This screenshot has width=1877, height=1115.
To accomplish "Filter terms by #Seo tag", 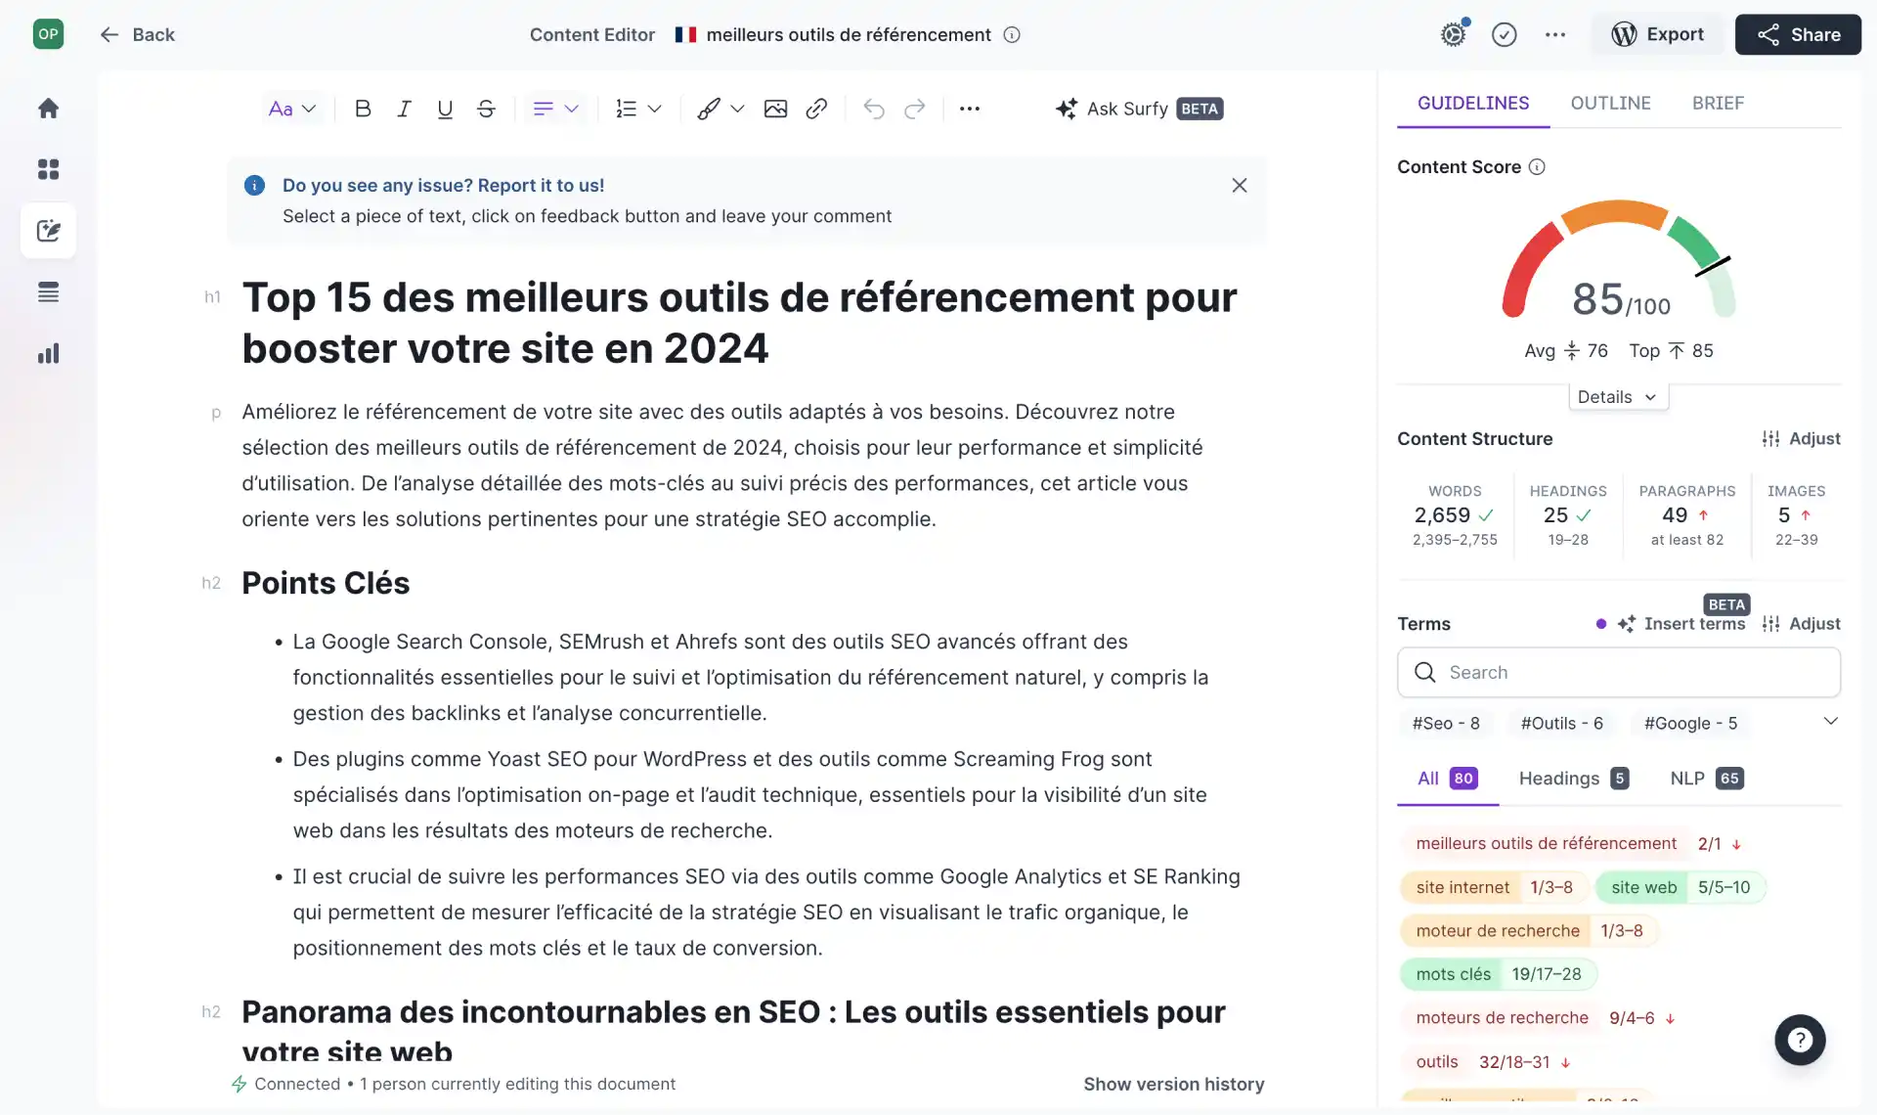I will click(1446, 723).
